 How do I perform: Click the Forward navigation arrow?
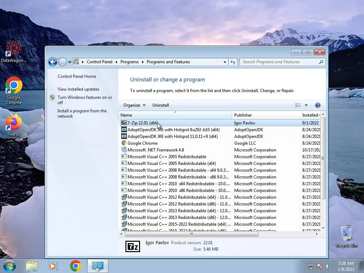point(63,62)
